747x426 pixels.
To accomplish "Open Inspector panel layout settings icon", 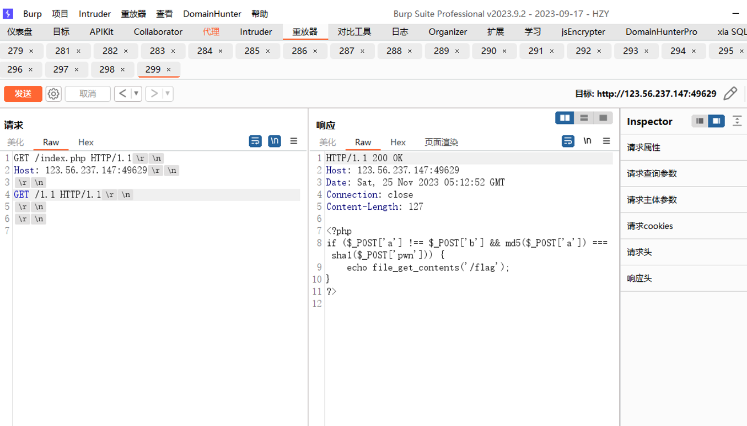I will pos(737,121).
